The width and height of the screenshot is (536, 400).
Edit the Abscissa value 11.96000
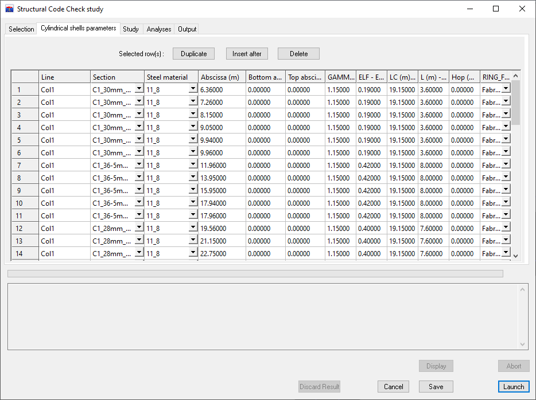pos(222,166)
